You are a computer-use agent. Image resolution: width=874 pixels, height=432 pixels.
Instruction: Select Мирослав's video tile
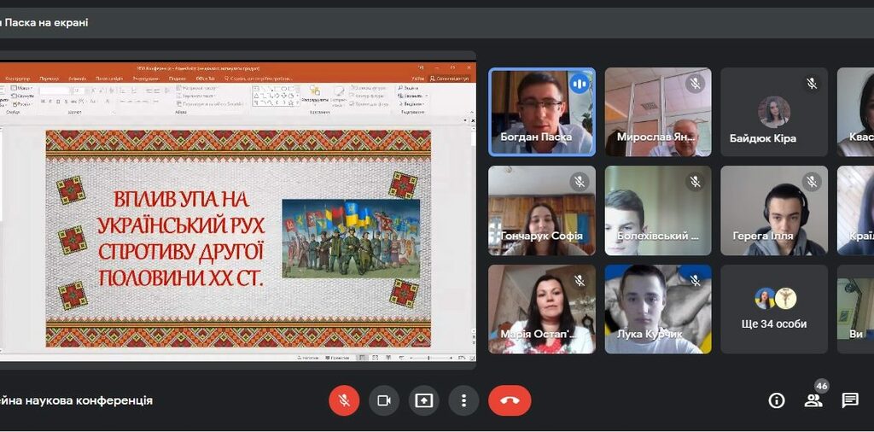tap(657, 112)
